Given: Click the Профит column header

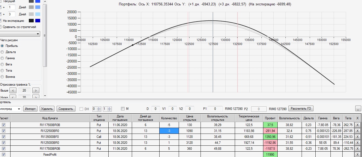Looking at the screenshot, I should [270, 118].
